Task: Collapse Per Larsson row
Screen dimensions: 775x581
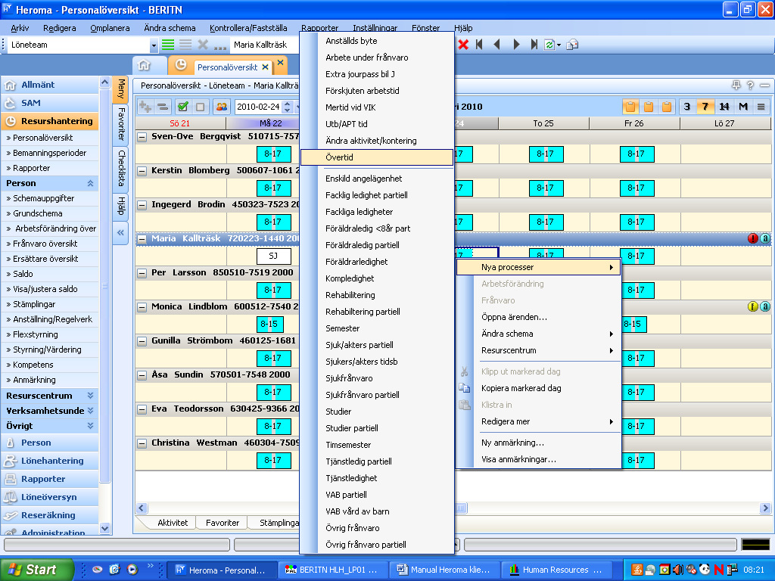Action: click(142, 273)
